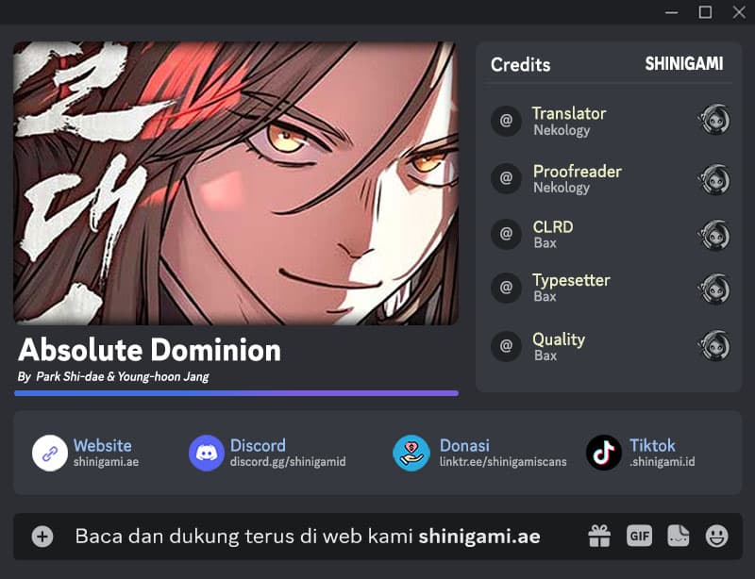Click the avatar next to CLRD
This screenshot has height=579, width=755.
(x=713, y=236)
